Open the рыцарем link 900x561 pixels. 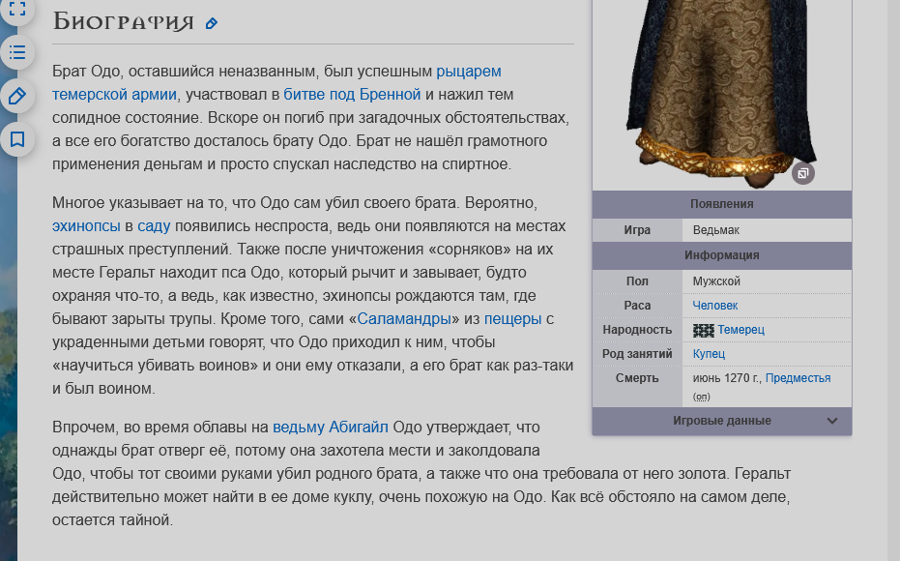(468, 72)
